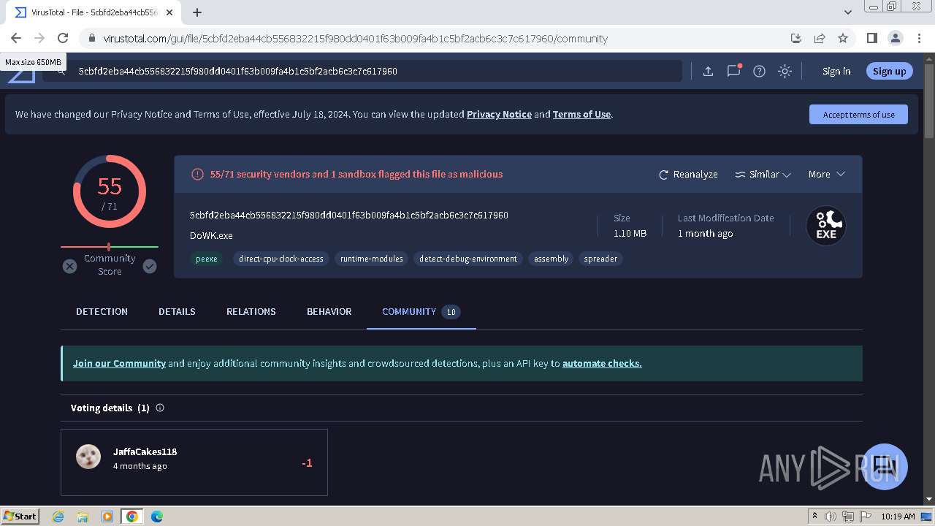The height and width of the screenshot is (526, 935).
Task: Click the assembly tag
Action: pyautogui.click(x=551, y=259)
